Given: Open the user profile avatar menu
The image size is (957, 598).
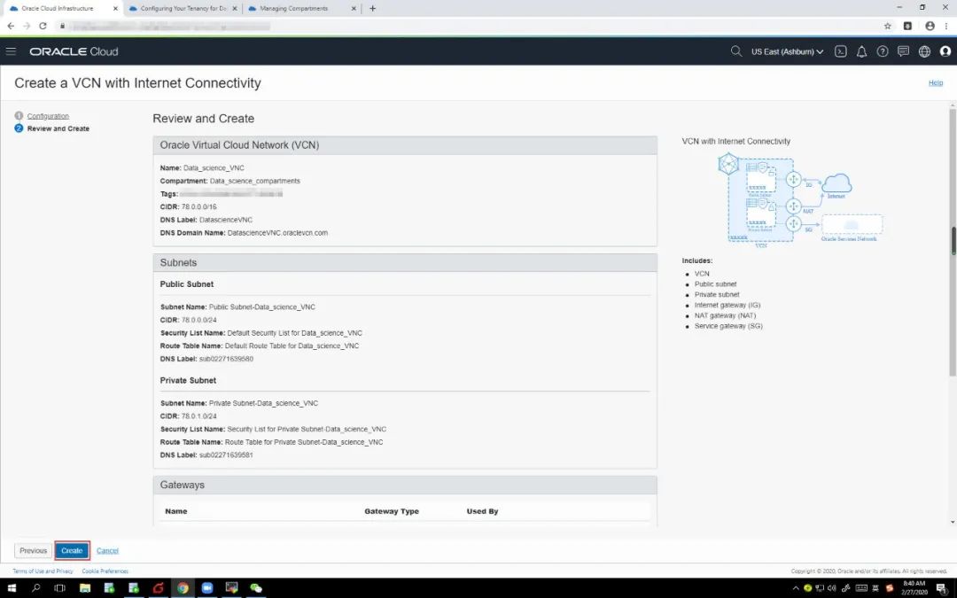Looking at the screenshot, I should tap(945, 51).
